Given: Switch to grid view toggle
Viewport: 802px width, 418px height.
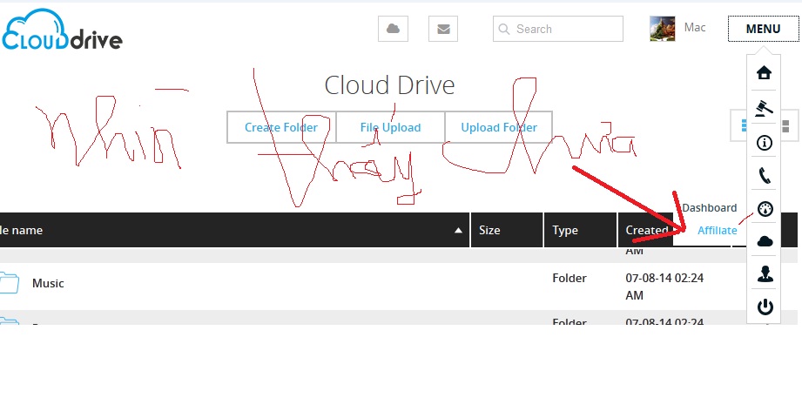Looking at the screenshot, I should tap(786, 126).
